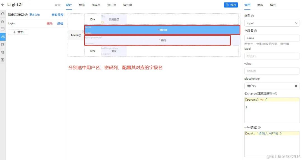Switch to the 更多 properties tab
The height and width of the screenshot is (160, 302).
pyautogui.click(x=260, y=5)
